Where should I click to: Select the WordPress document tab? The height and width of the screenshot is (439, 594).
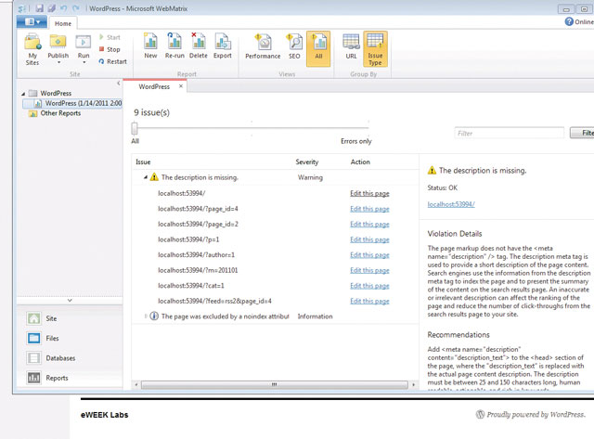(x=154, y=86)
